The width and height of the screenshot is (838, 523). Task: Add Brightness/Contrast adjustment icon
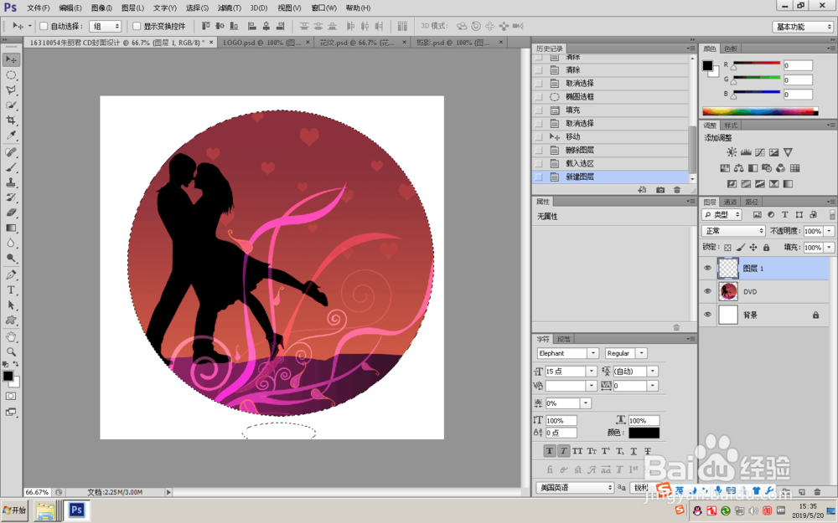coord(732,152)
